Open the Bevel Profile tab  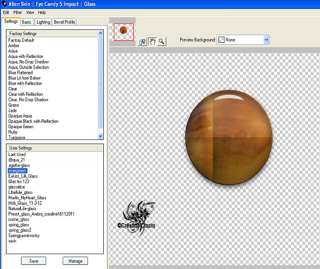point(64,22)
